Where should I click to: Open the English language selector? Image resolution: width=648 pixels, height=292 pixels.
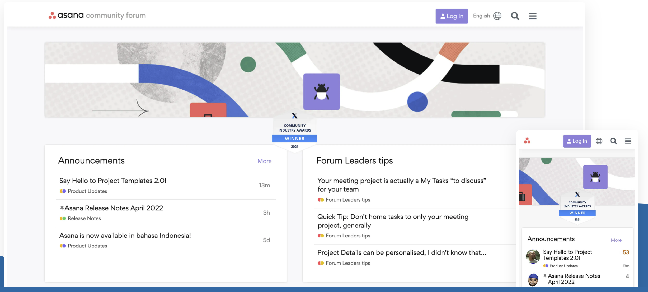pos(481,16)
